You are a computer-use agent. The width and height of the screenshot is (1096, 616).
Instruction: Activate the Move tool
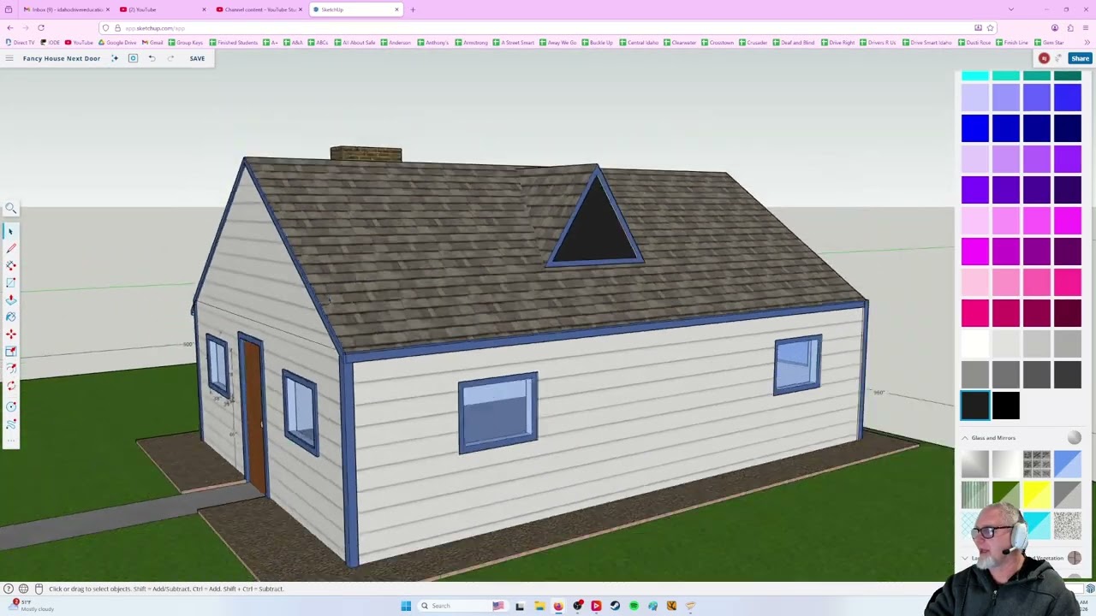pyautogui.click(x=10, y=334)
